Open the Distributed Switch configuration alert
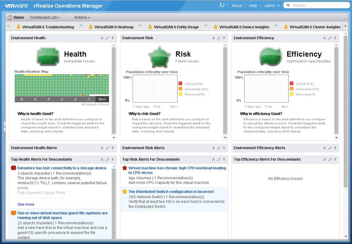The image size is (352, 244). click(171, 192)
